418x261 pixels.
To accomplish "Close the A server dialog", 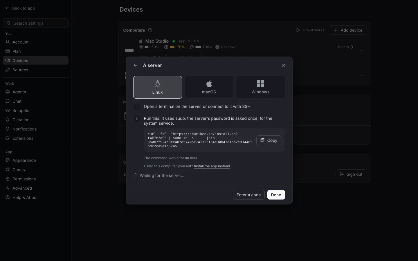I will 284,65.
